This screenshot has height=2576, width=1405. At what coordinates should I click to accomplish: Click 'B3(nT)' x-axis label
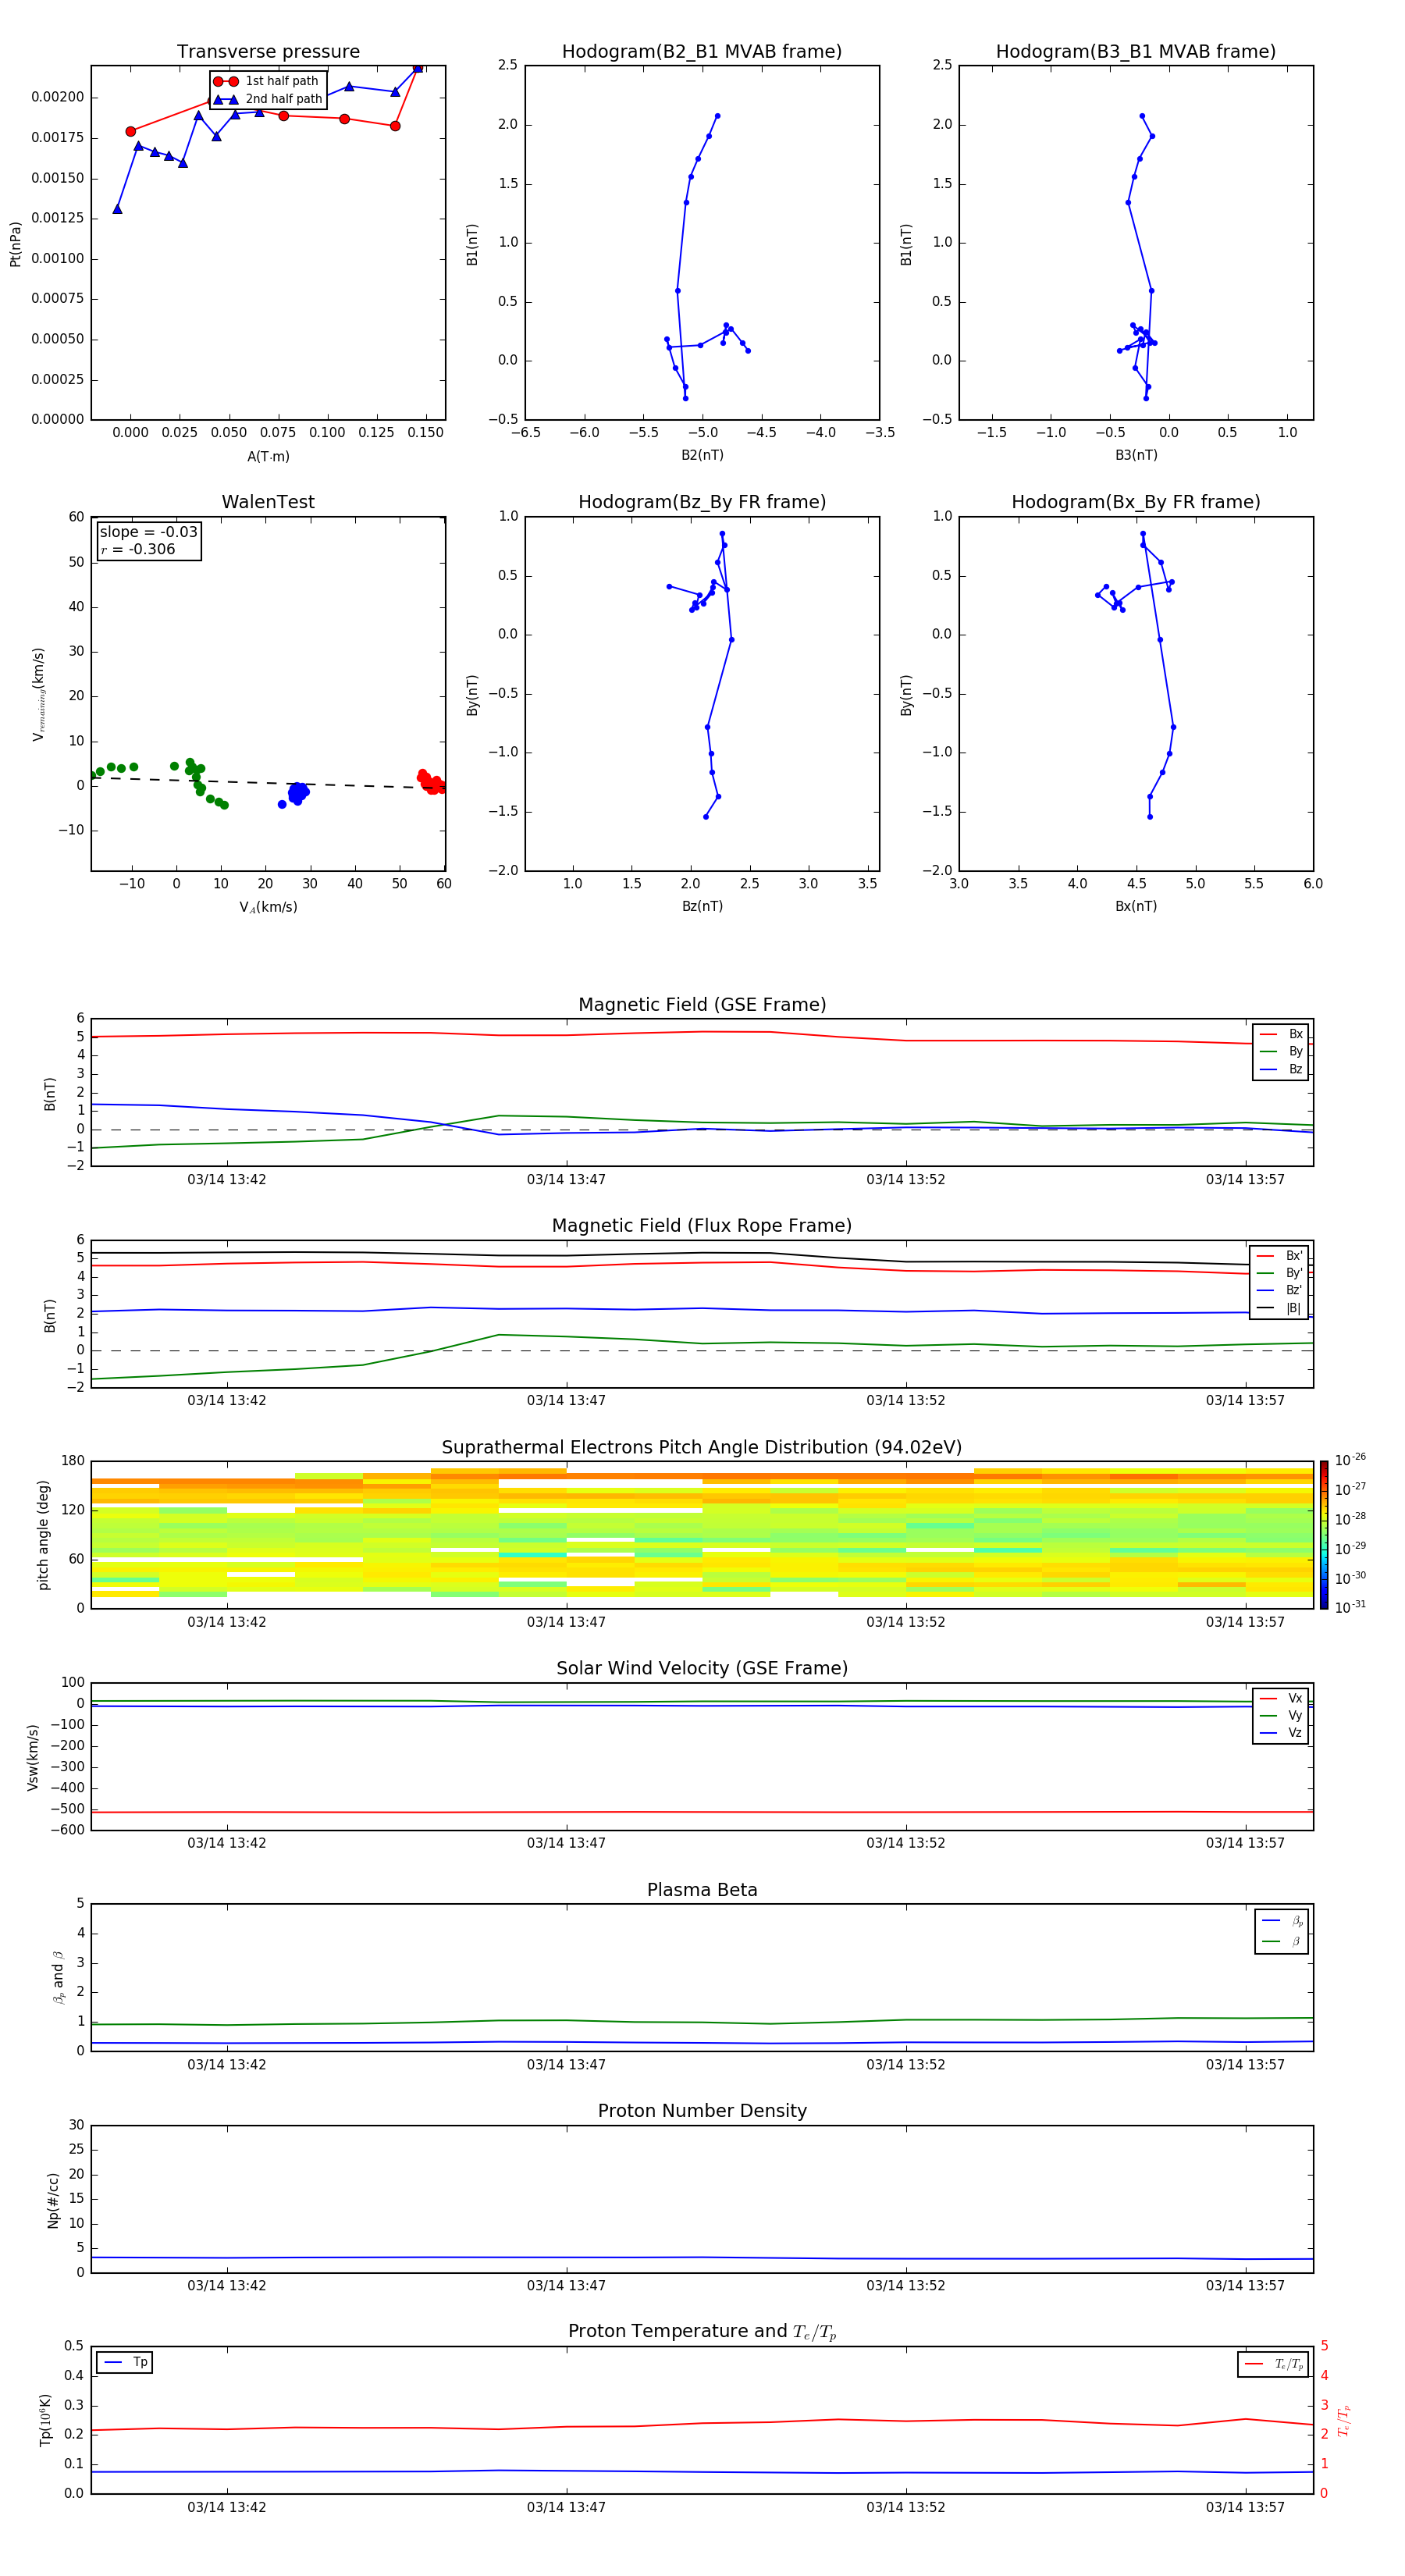1136,455
